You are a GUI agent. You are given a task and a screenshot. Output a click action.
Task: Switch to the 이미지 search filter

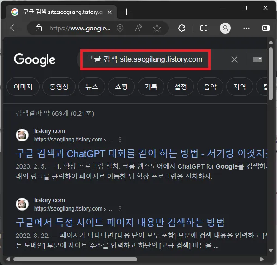23,87
